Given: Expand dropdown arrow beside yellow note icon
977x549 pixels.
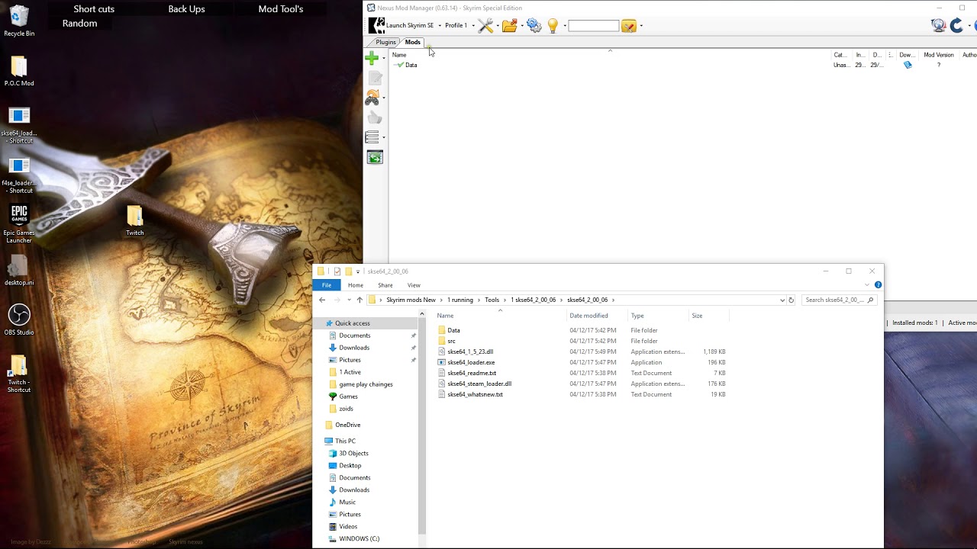Looking at the screenshot, I should 641,26.
